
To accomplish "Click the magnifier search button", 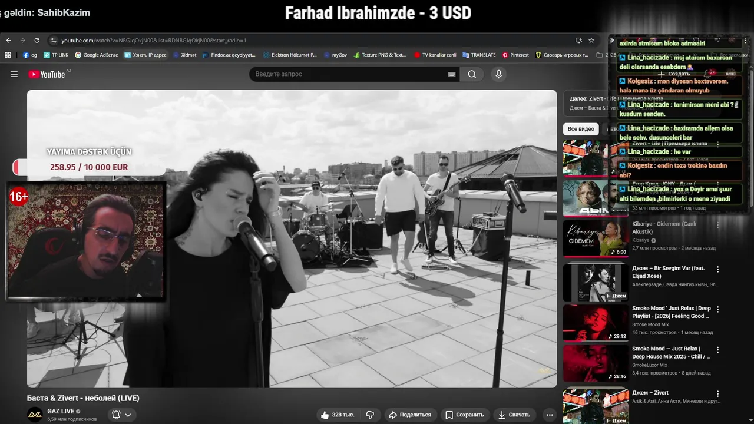I will click(472, 74).
